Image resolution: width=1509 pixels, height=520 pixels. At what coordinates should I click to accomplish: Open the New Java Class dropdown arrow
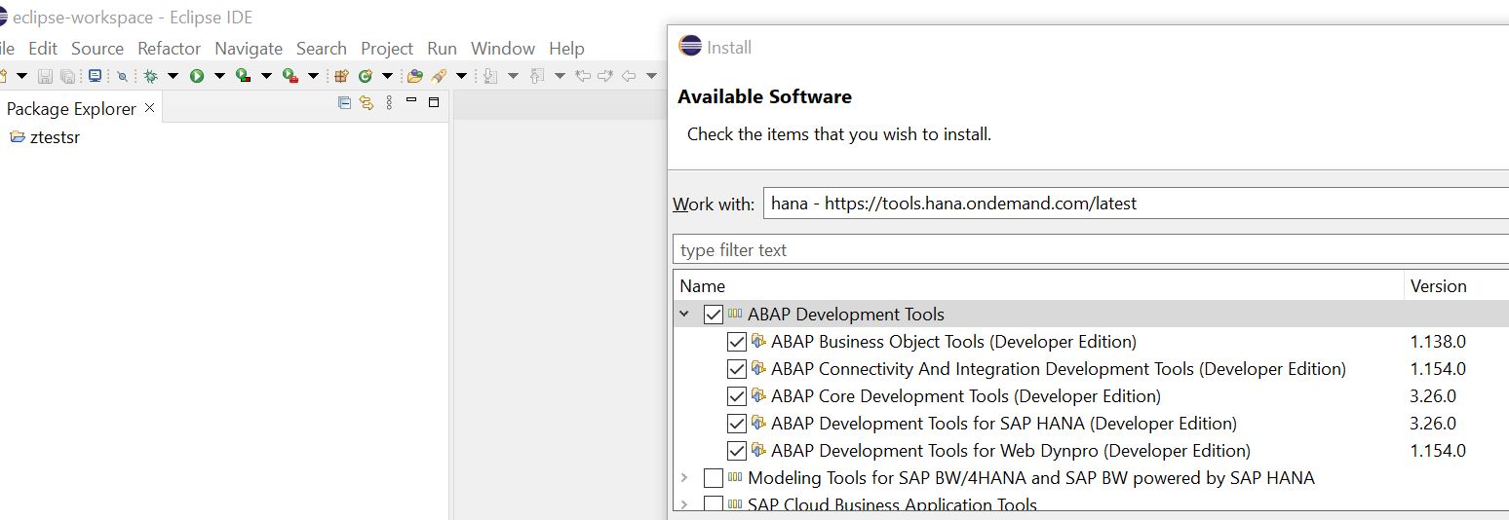tap(387, 76)
